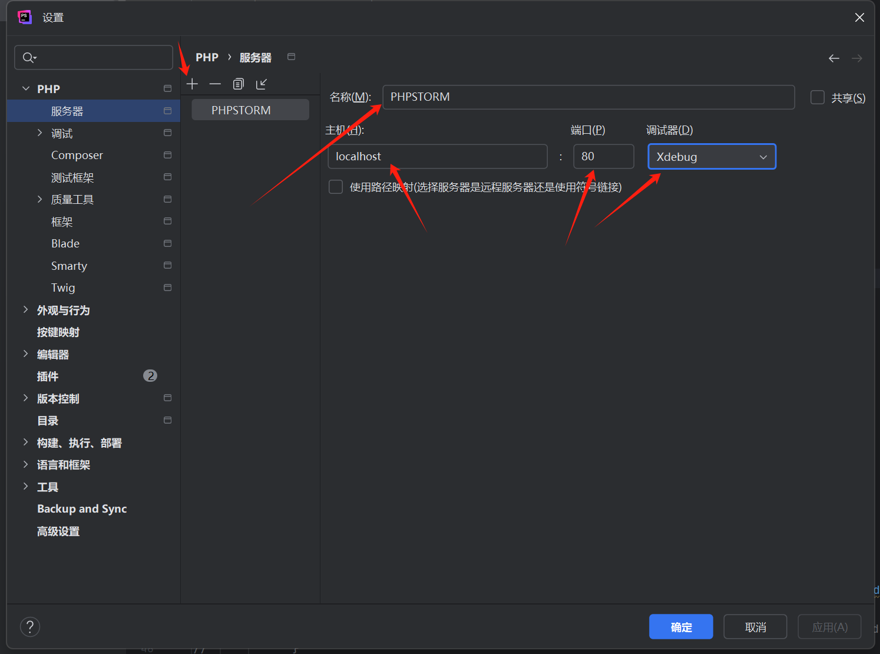Select 服务器 in the settings tree
This screenshot has width=880, height=654.
pos(93,111)
